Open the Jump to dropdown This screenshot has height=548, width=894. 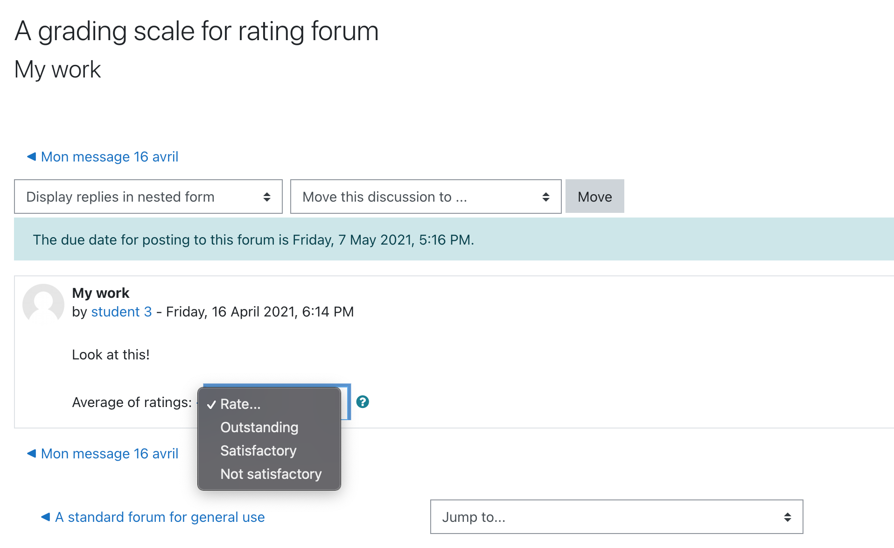click(x=616, y=517)
